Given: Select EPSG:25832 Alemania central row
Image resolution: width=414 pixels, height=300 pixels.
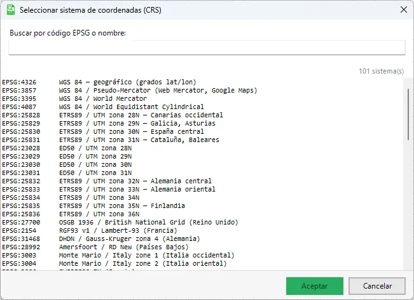Looking at the screenshot, I should click(202, 181).
